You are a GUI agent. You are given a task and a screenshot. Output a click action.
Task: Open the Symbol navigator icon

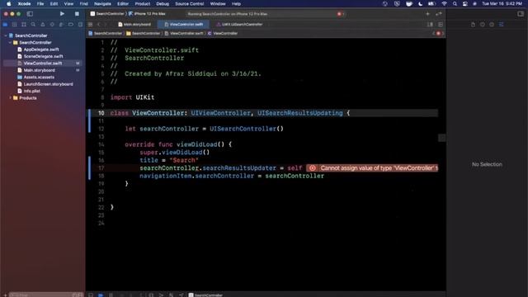24,25
